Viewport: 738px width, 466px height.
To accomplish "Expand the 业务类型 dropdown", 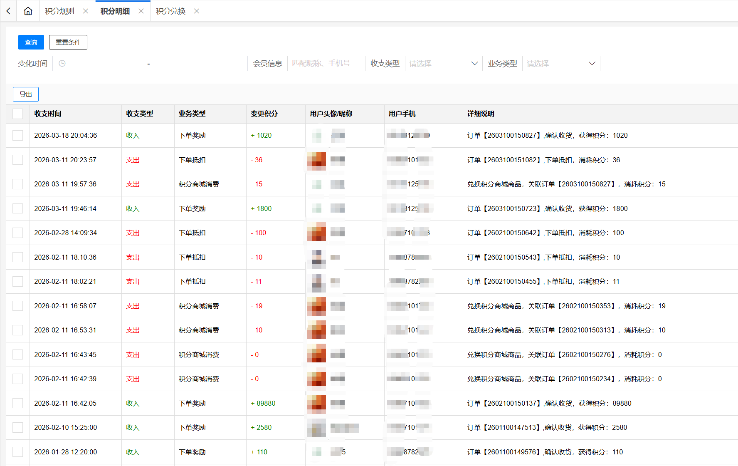I will pyautogui.click(x=560, y=64).
